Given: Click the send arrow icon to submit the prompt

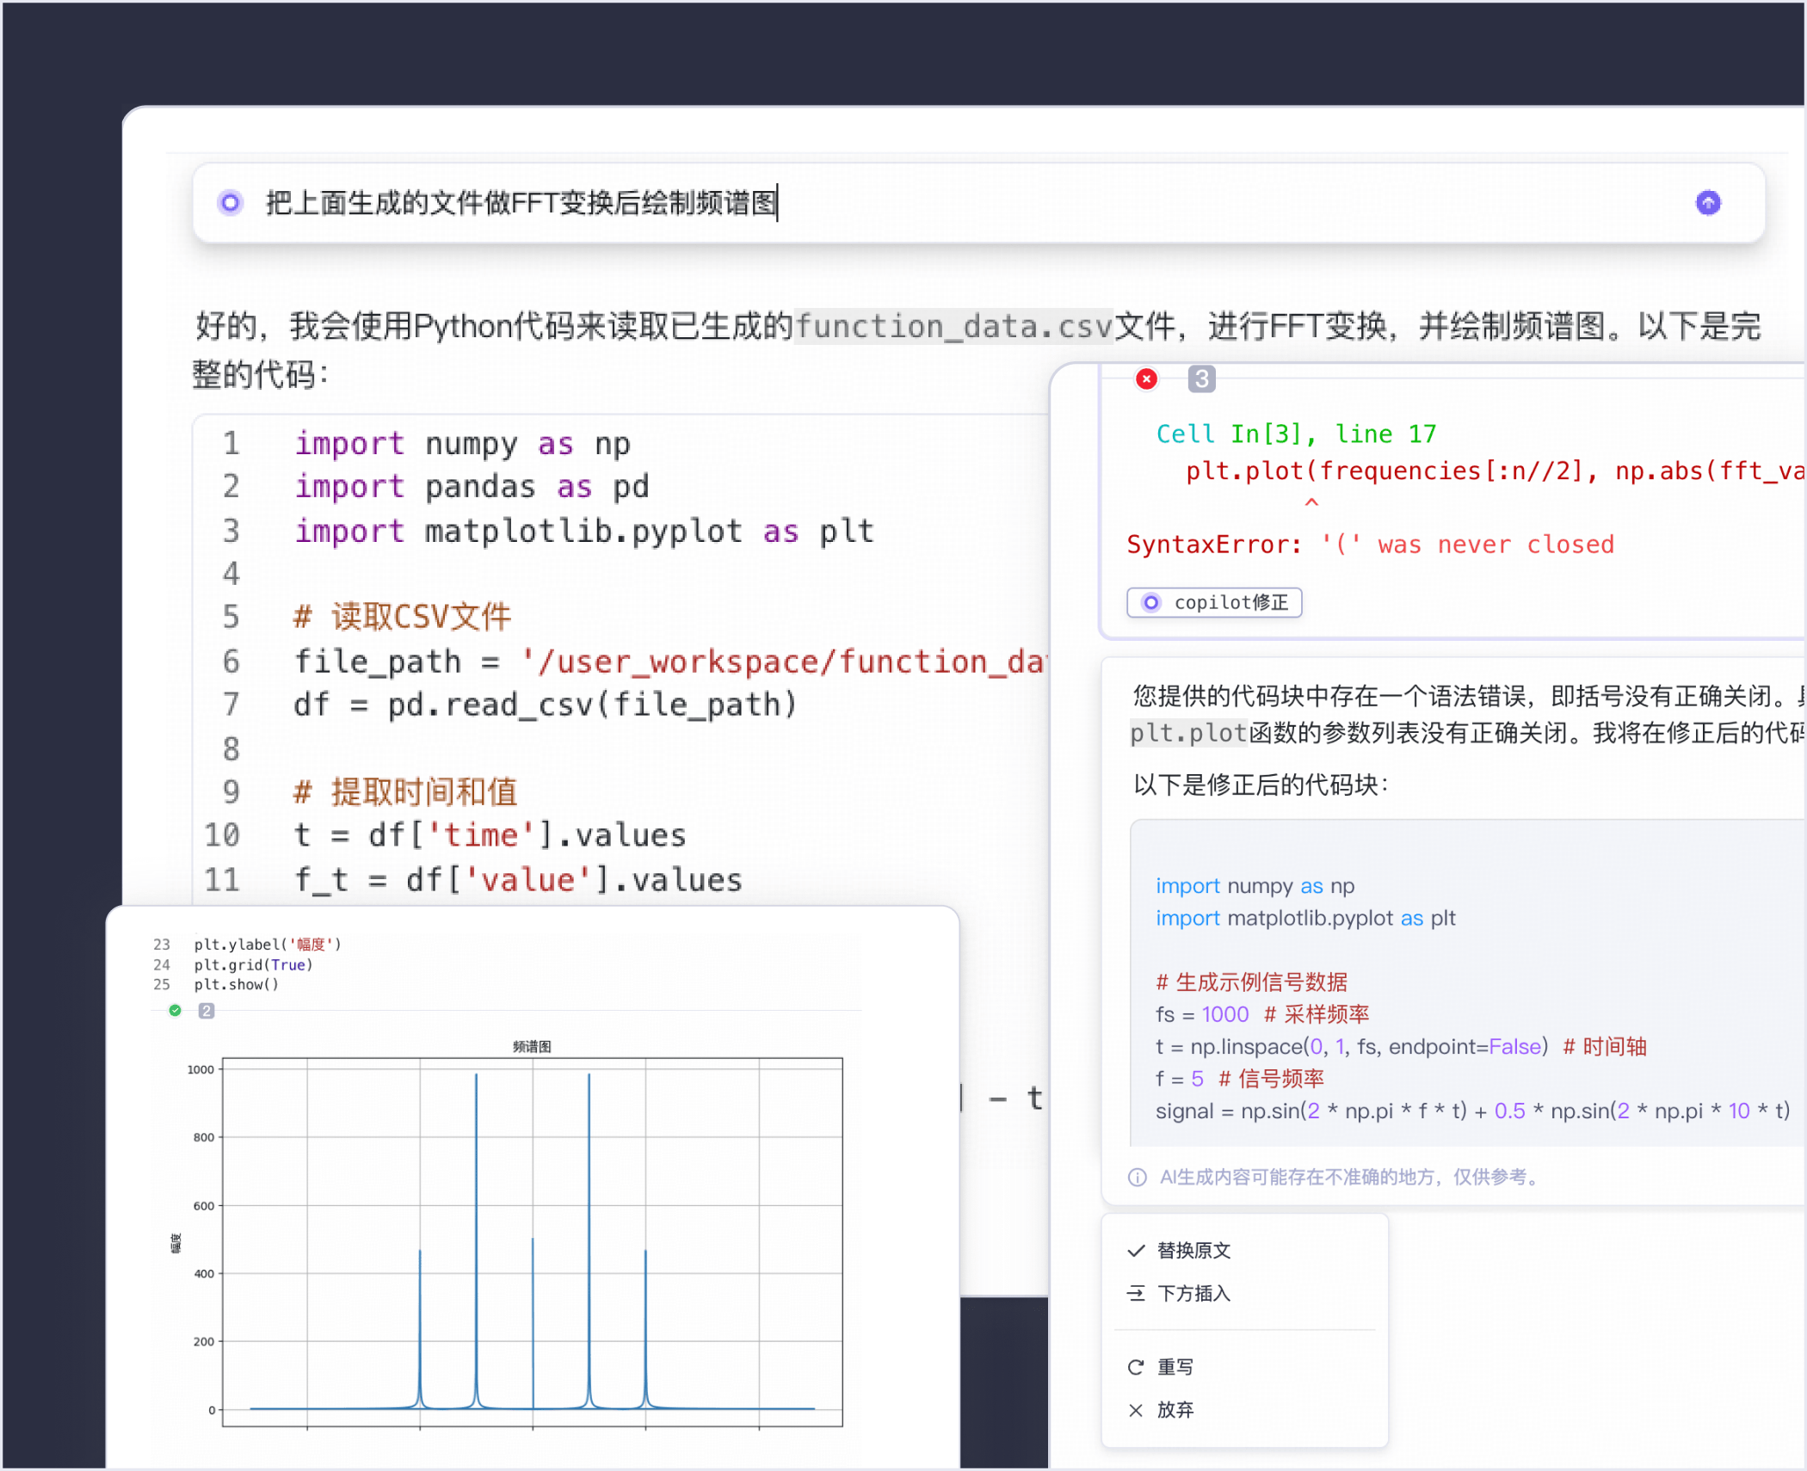Looking at the screenshot, I should [1707, 203].
